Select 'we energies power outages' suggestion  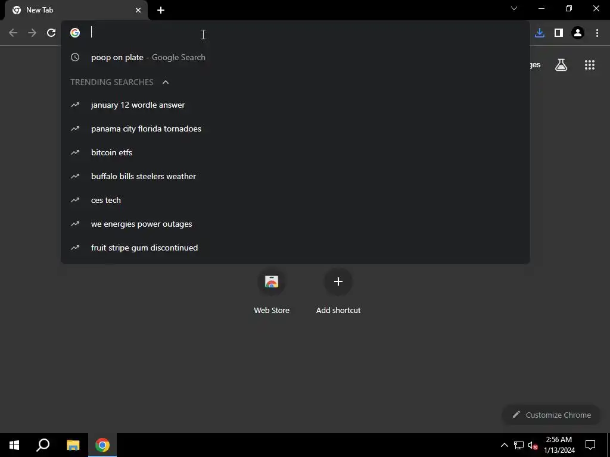click(x=295, y=224)
